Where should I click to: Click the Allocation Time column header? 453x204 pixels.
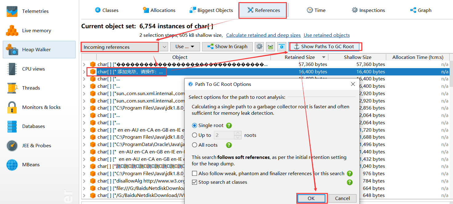point(418,57)
